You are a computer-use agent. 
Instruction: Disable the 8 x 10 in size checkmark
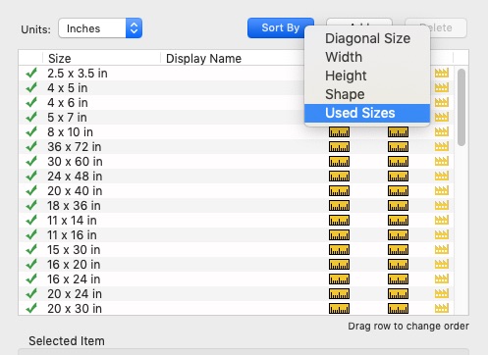31,131
